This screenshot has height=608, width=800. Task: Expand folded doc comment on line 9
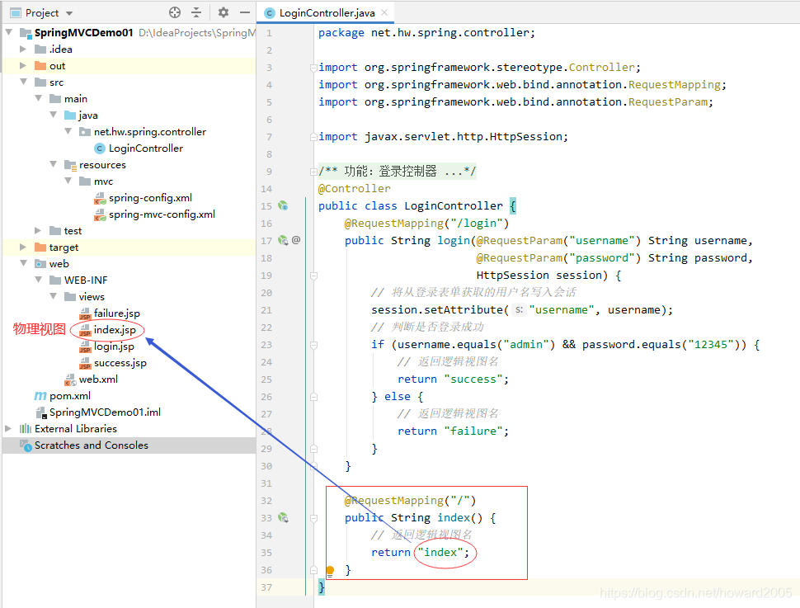[x=313, y=172]
